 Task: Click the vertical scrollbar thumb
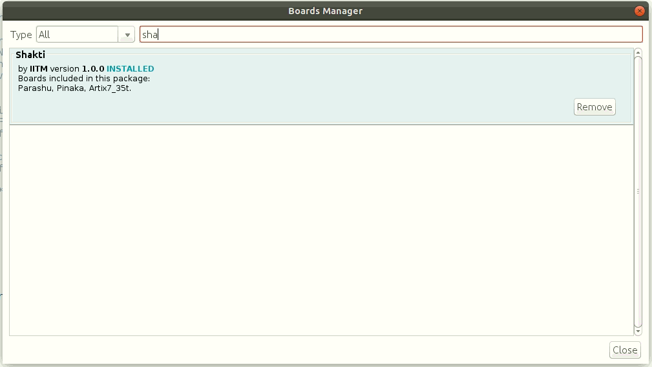click(638, 192)
